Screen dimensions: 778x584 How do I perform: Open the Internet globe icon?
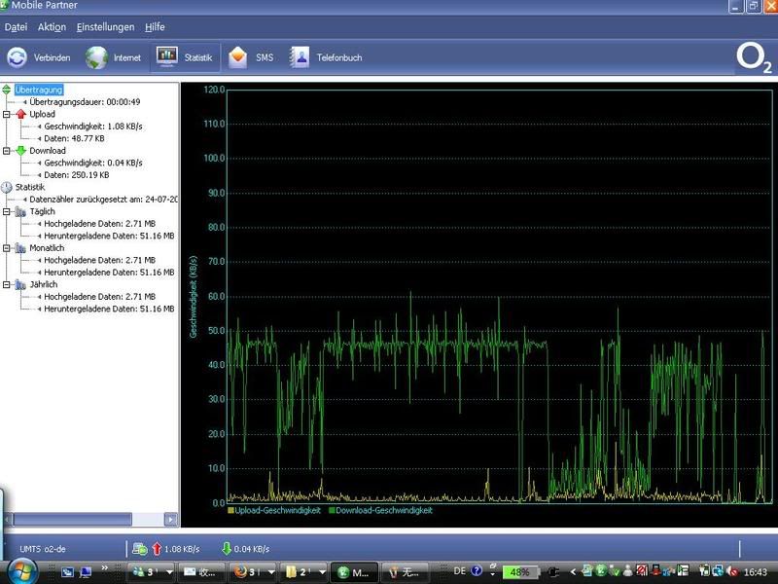96,57
